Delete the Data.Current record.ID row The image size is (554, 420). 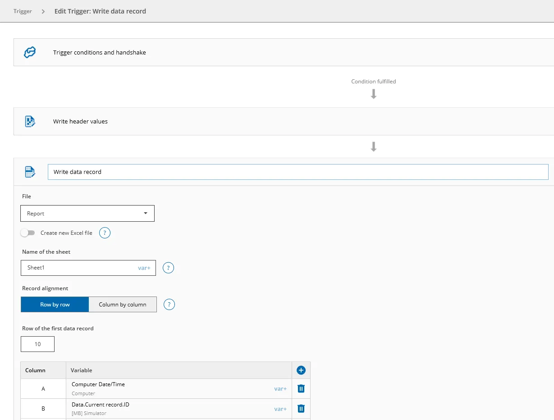301,409
